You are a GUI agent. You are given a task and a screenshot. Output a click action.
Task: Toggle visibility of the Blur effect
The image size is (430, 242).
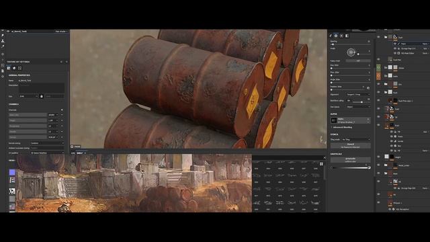392,146
